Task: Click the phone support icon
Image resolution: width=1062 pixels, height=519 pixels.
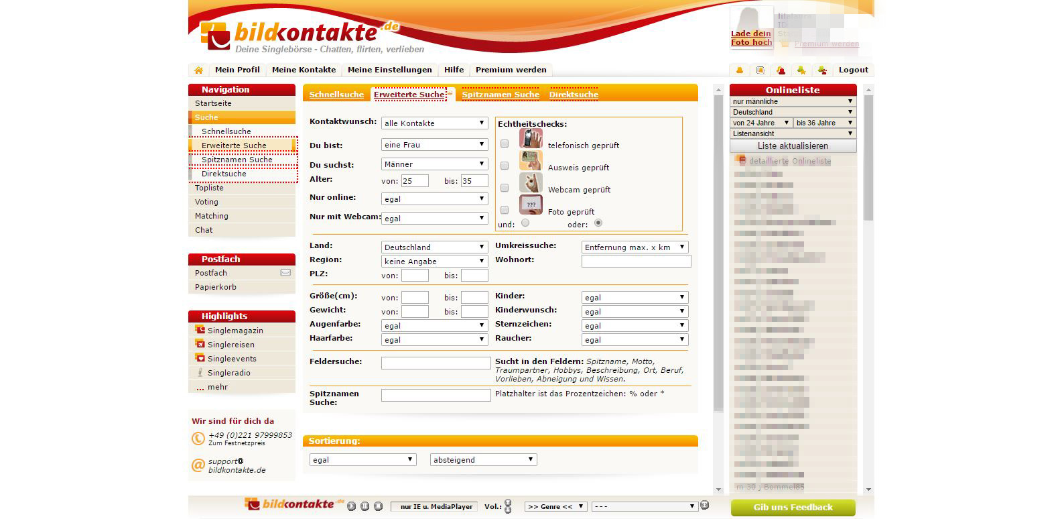Action: (x=198, y=439)
